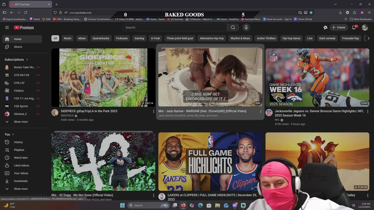Select the Gaming filter chip
Image resolution: width=374 pixels, height=210 pixels.
pos(139,38)
